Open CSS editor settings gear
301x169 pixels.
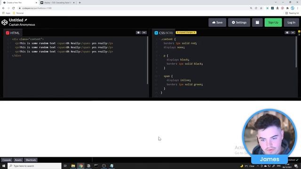[x=287, y=32]
